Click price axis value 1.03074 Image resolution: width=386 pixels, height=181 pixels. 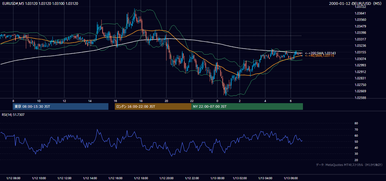[x=360, y=59]
